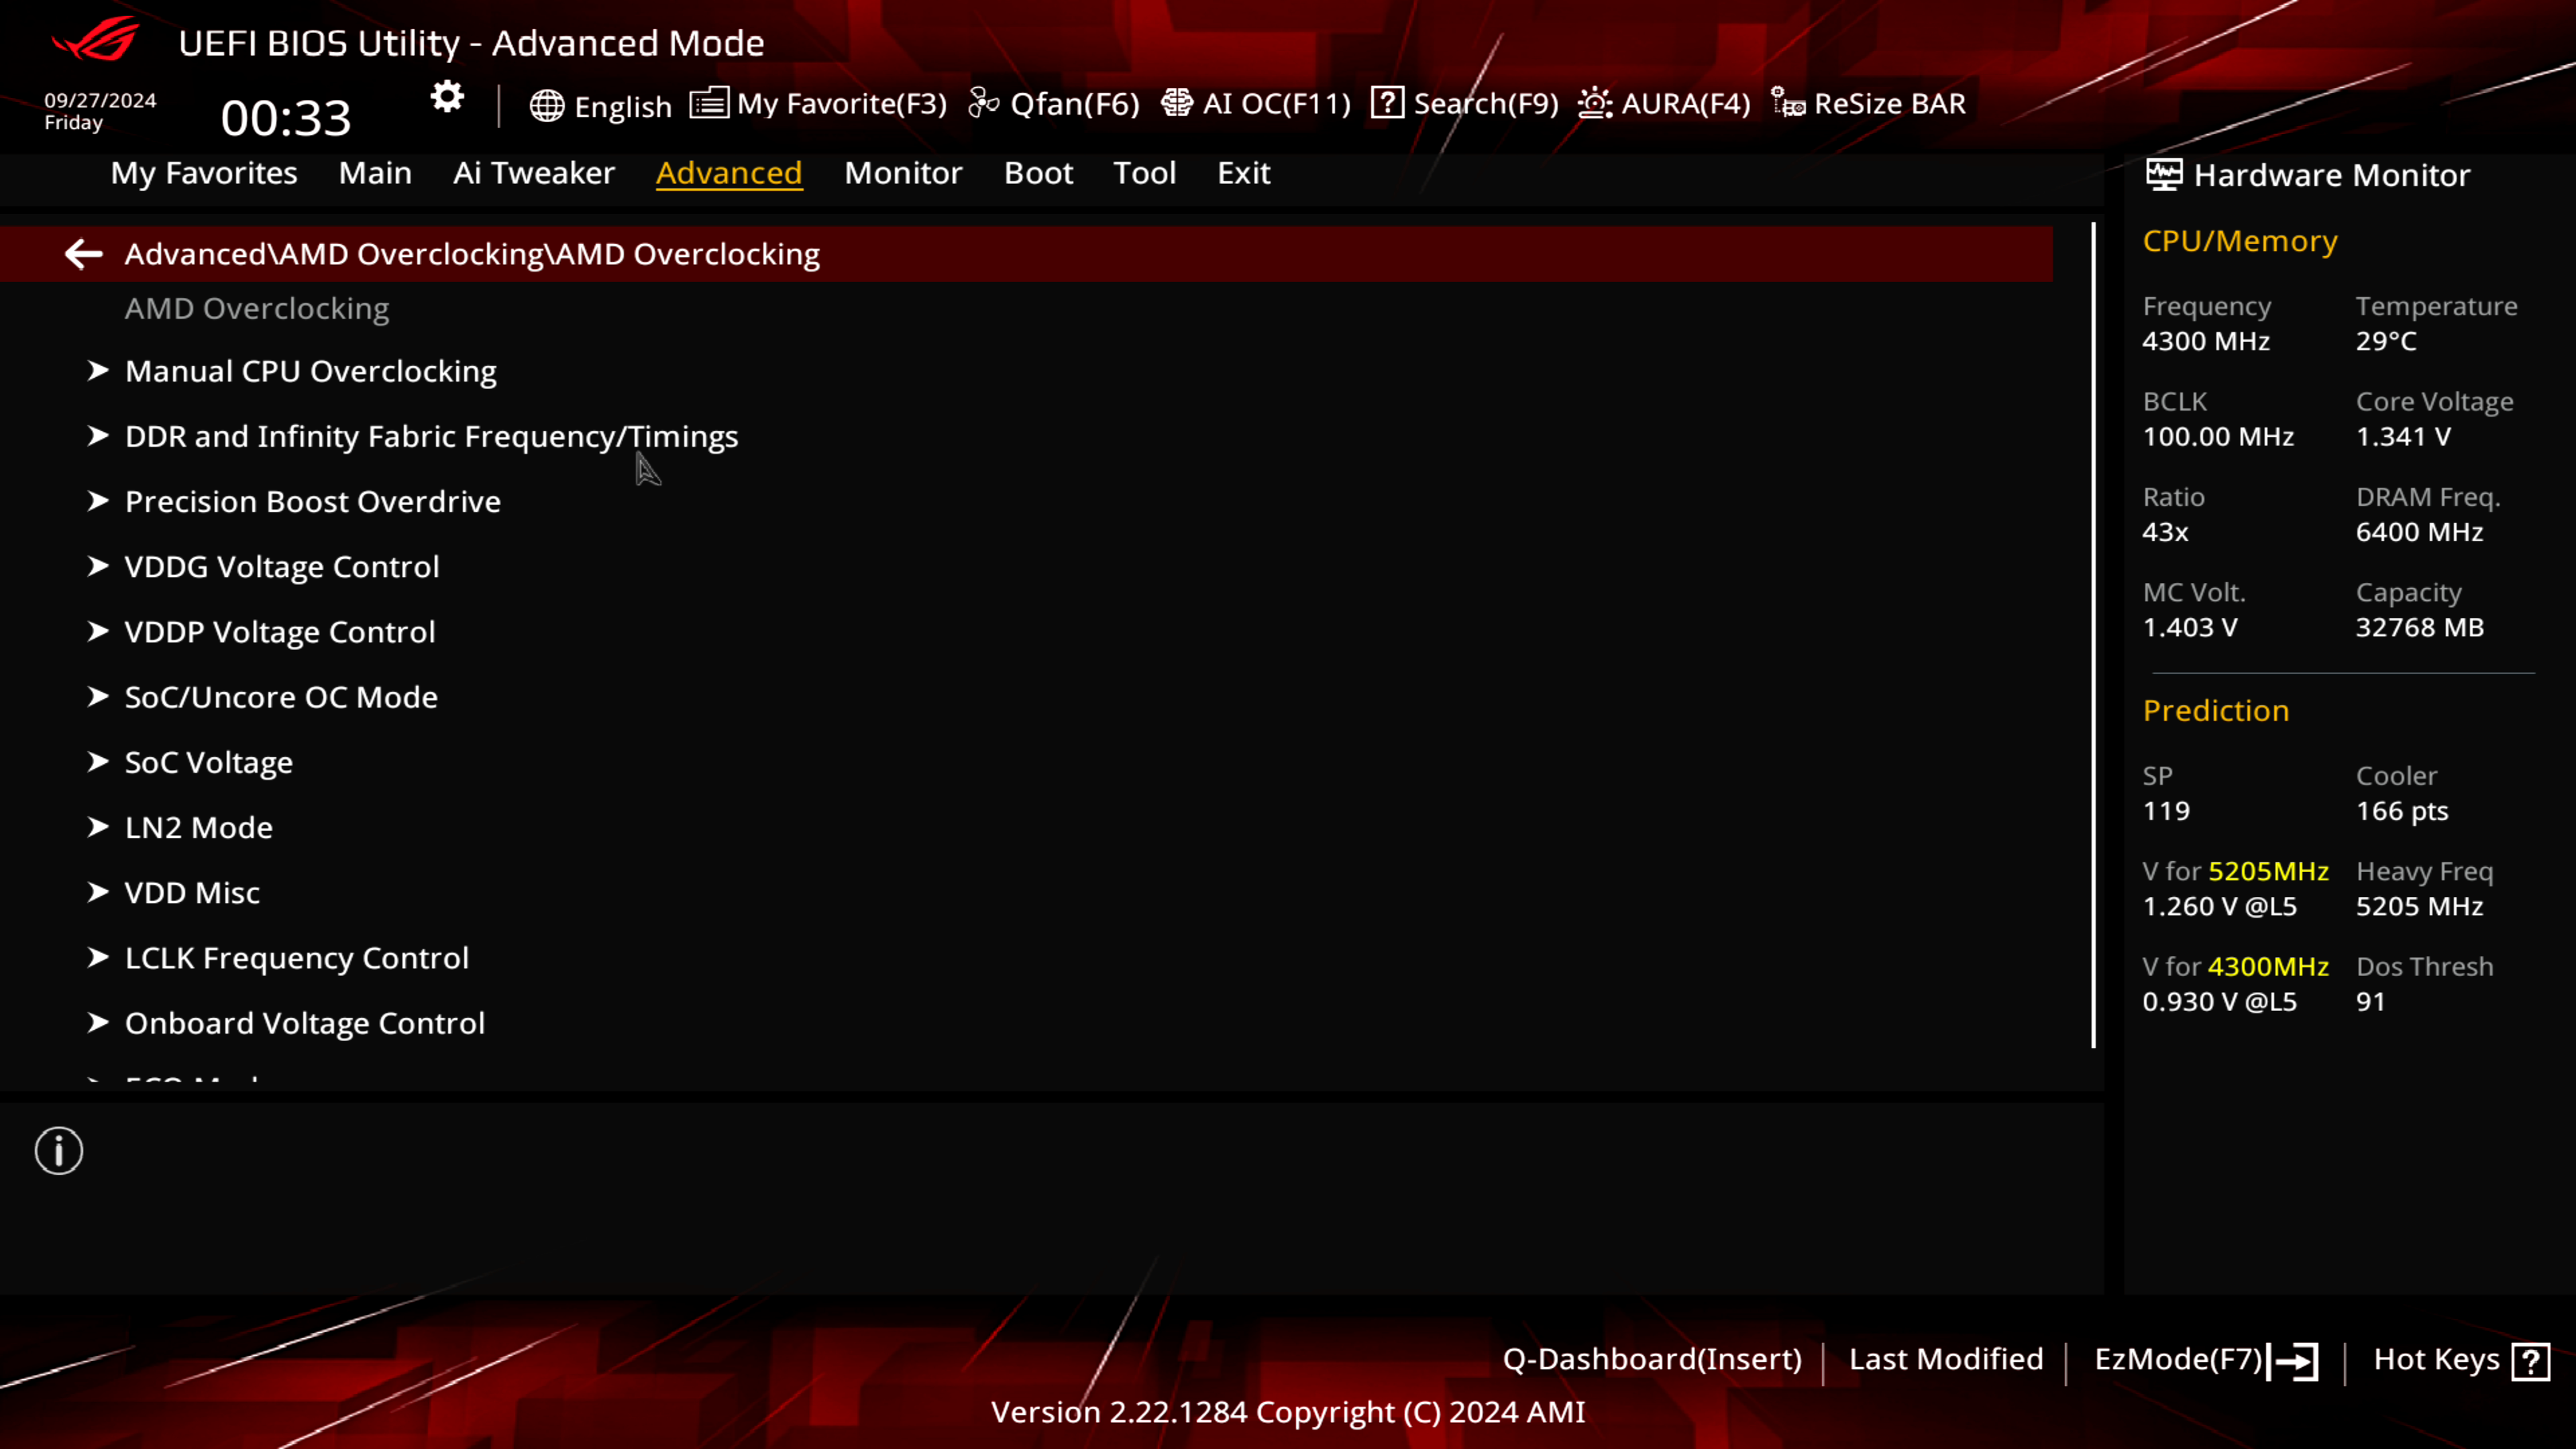Toggle SoC/Uncore OC Mode
The width and height of the screenshot is (2576, 1449).
[x=281, y=695]
